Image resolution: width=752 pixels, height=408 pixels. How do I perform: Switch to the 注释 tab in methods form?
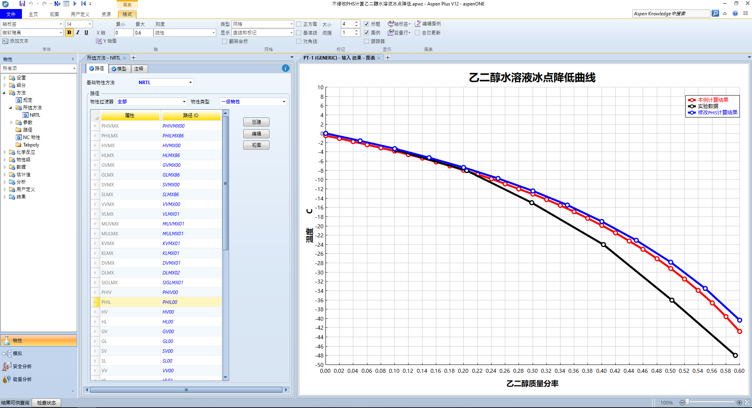click(x=139, y=69)
